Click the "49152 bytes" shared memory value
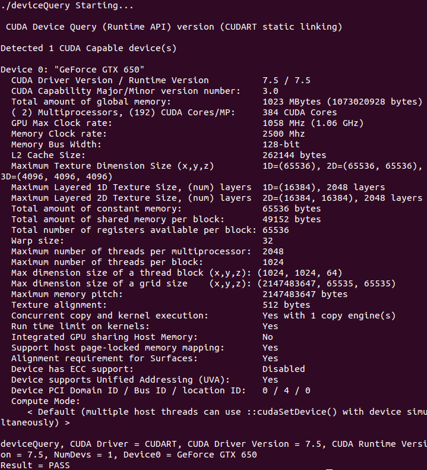The image size is (427, 470). (x=292, y=219)
